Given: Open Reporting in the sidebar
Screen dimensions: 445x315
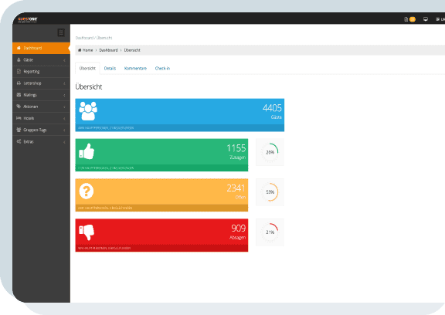Looking at the screenshot, I should (41, 72).
